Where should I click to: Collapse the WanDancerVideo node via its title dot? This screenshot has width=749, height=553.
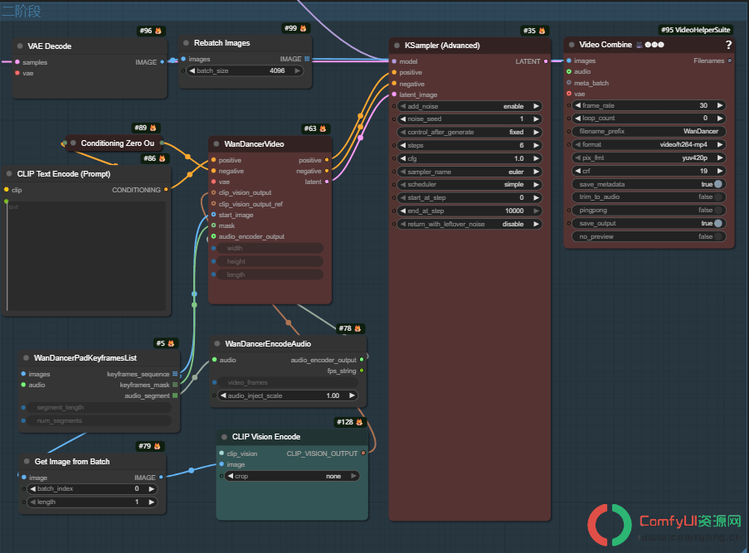coord(216,143)
